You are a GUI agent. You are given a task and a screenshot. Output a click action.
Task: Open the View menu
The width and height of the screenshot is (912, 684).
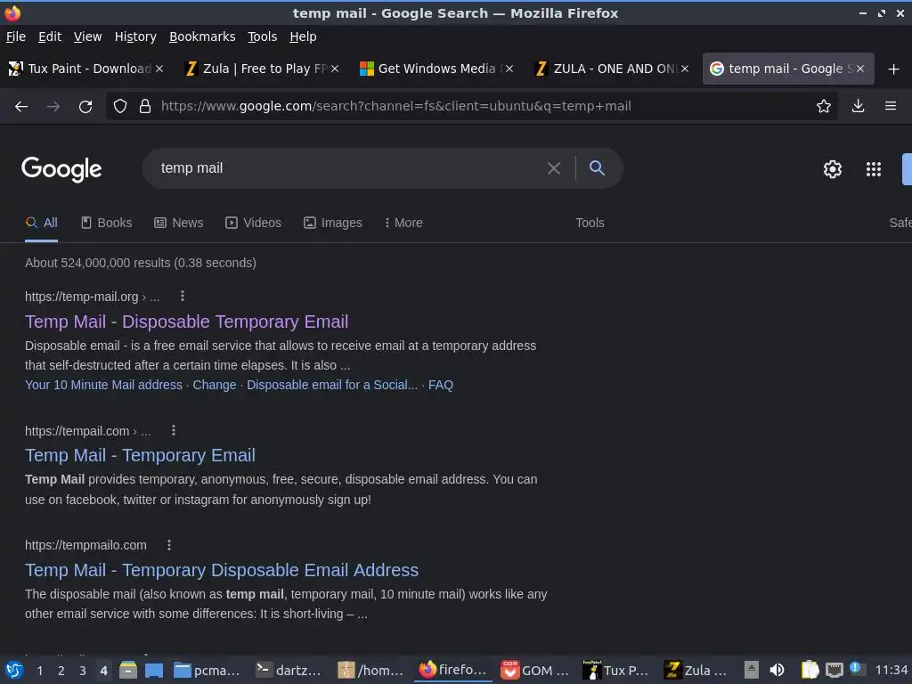[x=87, y=37]
